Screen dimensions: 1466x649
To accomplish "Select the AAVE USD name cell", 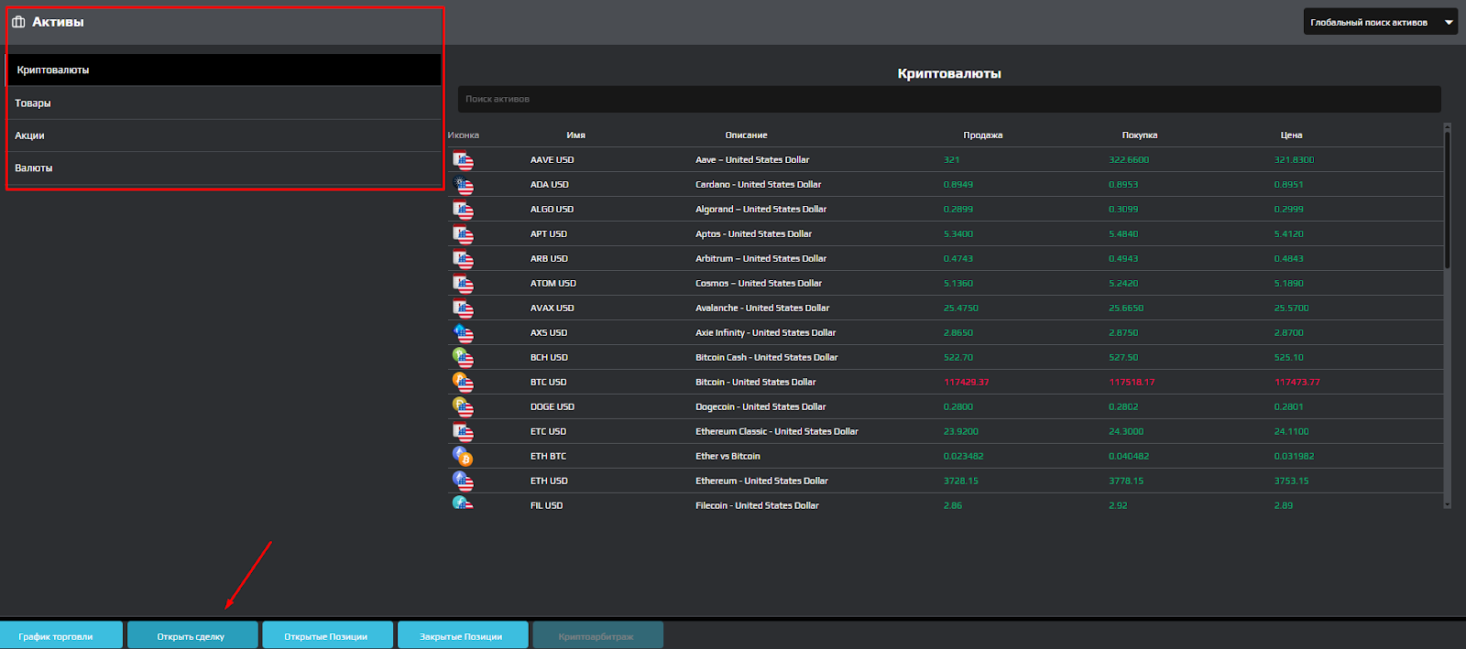I will [552, 160].
